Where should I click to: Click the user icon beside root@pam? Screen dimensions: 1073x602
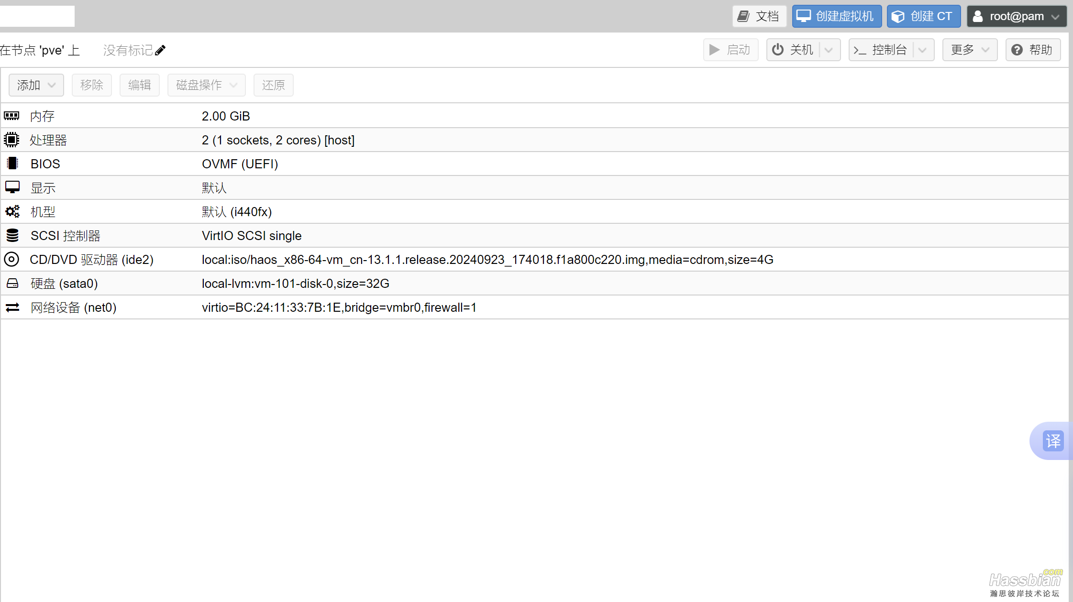(978, 16)
